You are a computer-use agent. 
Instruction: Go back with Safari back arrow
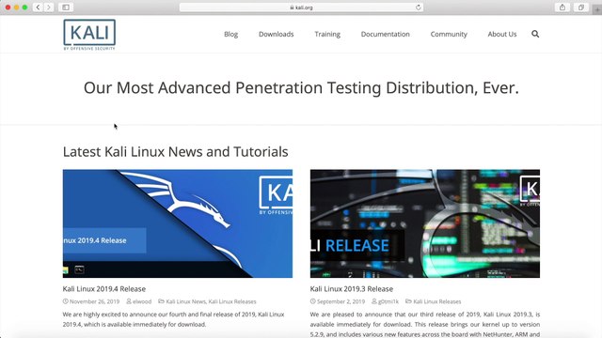pos(38,8)
